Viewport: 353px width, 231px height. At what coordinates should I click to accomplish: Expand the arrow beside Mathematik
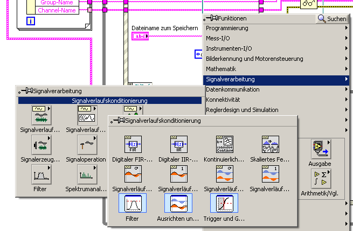(x=346, y=69)
